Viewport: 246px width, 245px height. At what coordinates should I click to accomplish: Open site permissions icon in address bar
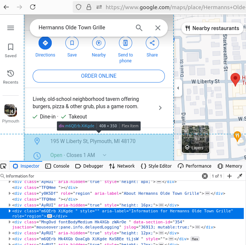click(x=99, y=7)
